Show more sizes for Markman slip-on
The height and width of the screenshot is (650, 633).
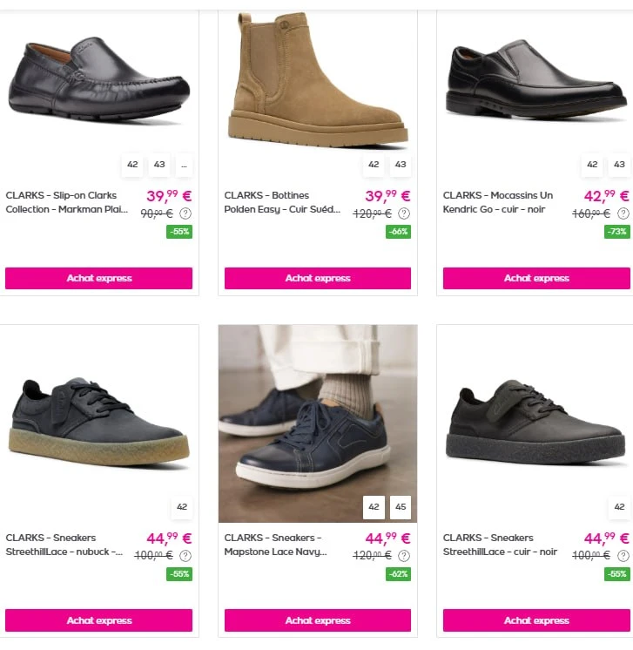click(184, 165)
